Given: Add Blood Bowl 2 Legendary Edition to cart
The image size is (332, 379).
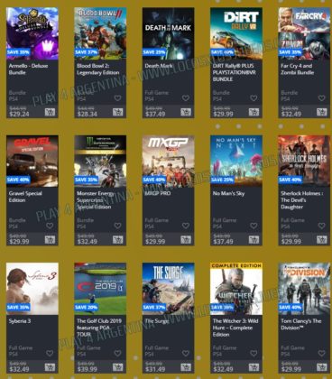Looking at the screenshot, I should (x=118, y=112).
